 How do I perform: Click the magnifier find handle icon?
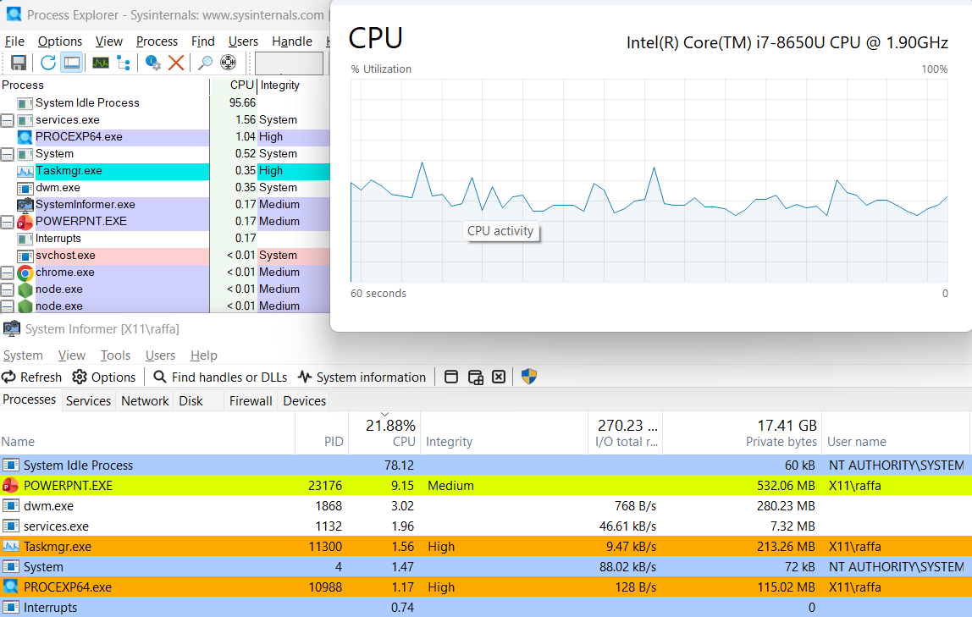pyautogui.click(x=205, y=63)
